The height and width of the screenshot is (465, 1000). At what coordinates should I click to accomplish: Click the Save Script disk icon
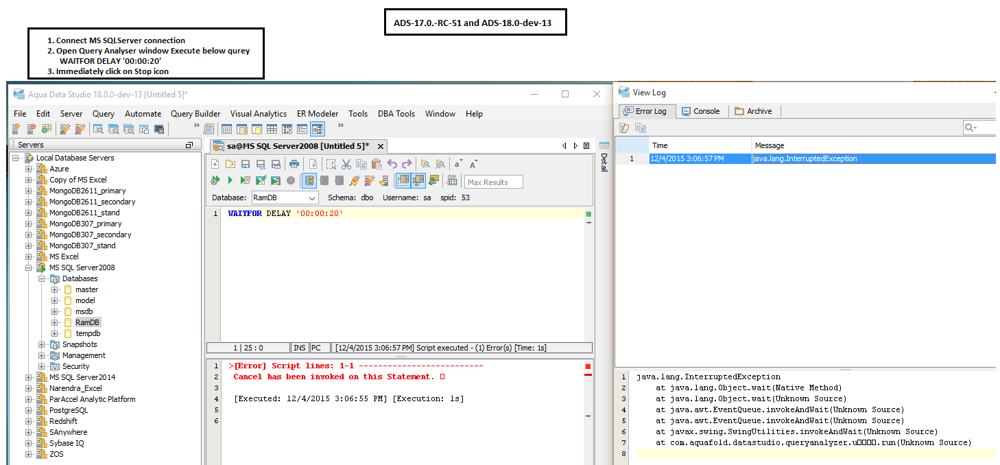pyautogui.click(x=246, y=164)
